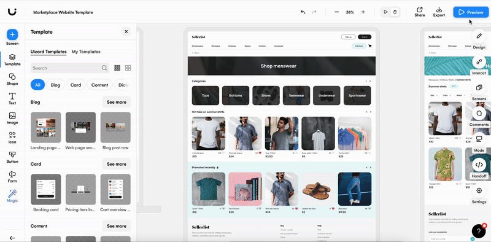Filter templates by Card
491x242 pixels.
[x=75, y=85]
